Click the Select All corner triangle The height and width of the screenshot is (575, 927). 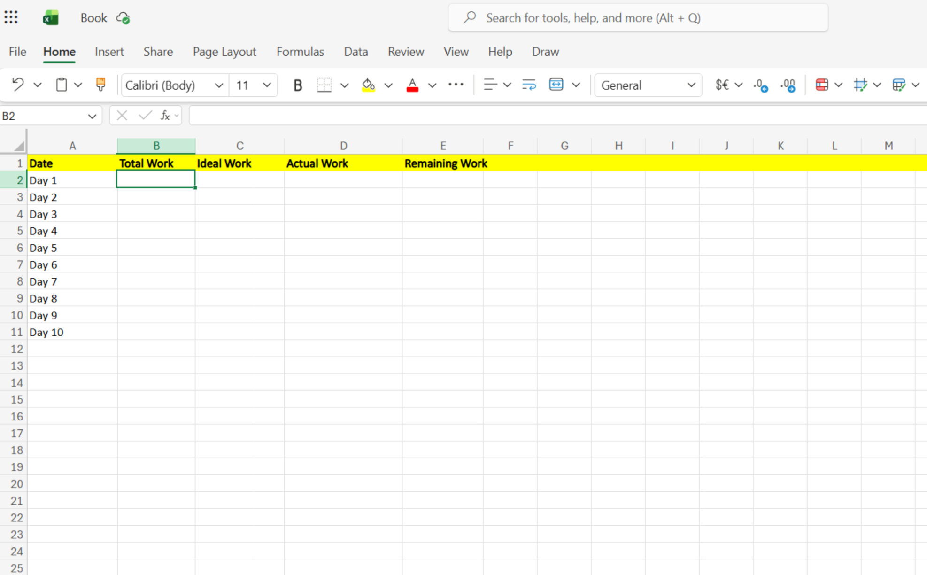coord(19,146)
